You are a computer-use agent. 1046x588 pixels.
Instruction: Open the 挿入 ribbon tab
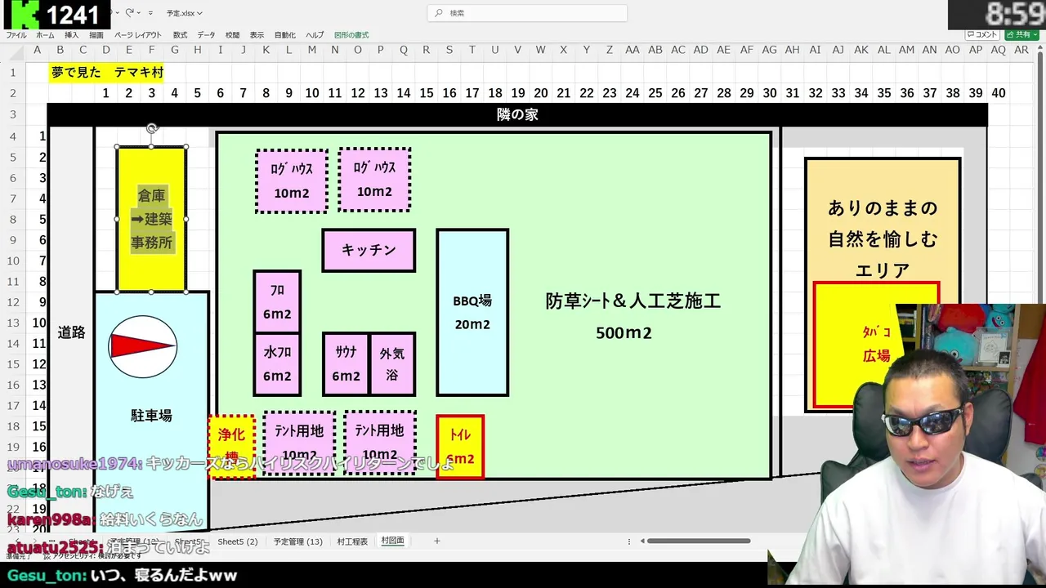coord(72,35)
